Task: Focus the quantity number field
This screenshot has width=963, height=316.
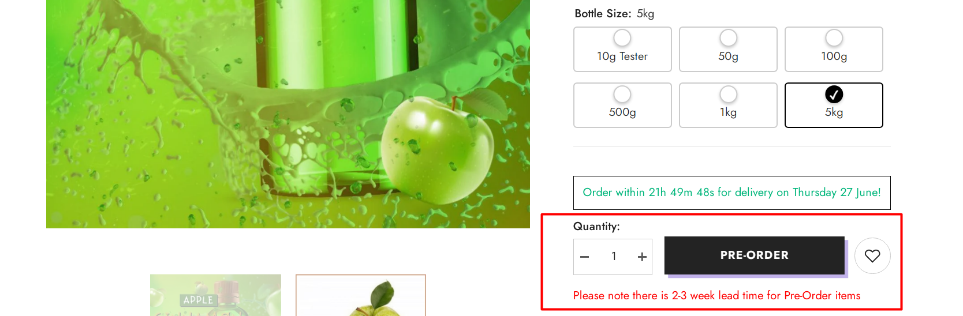Action: click(x=614, y=257)
